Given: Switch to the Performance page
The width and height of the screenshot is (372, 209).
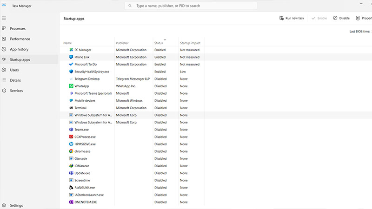Looking at the screenshot, I should tap(20, 39).
